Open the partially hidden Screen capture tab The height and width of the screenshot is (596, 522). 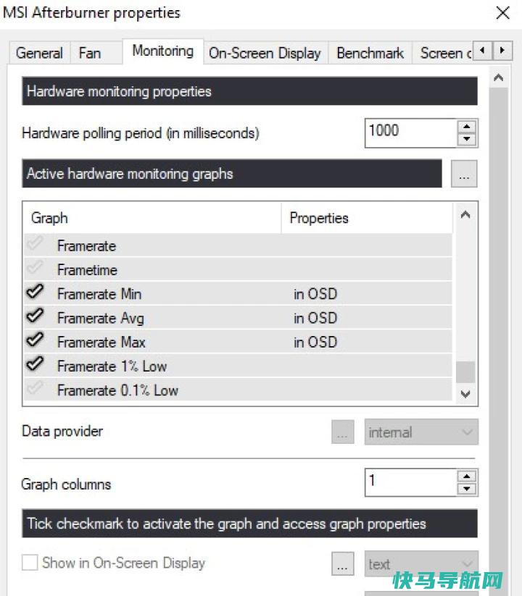click(443, 53)
